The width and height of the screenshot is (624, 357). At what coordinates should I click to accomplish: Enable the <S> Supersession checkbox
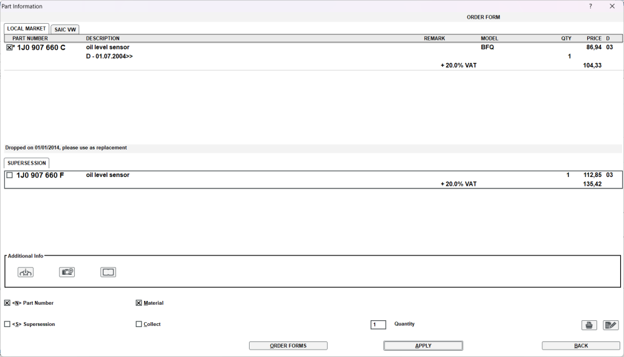[x=7, y=324]
